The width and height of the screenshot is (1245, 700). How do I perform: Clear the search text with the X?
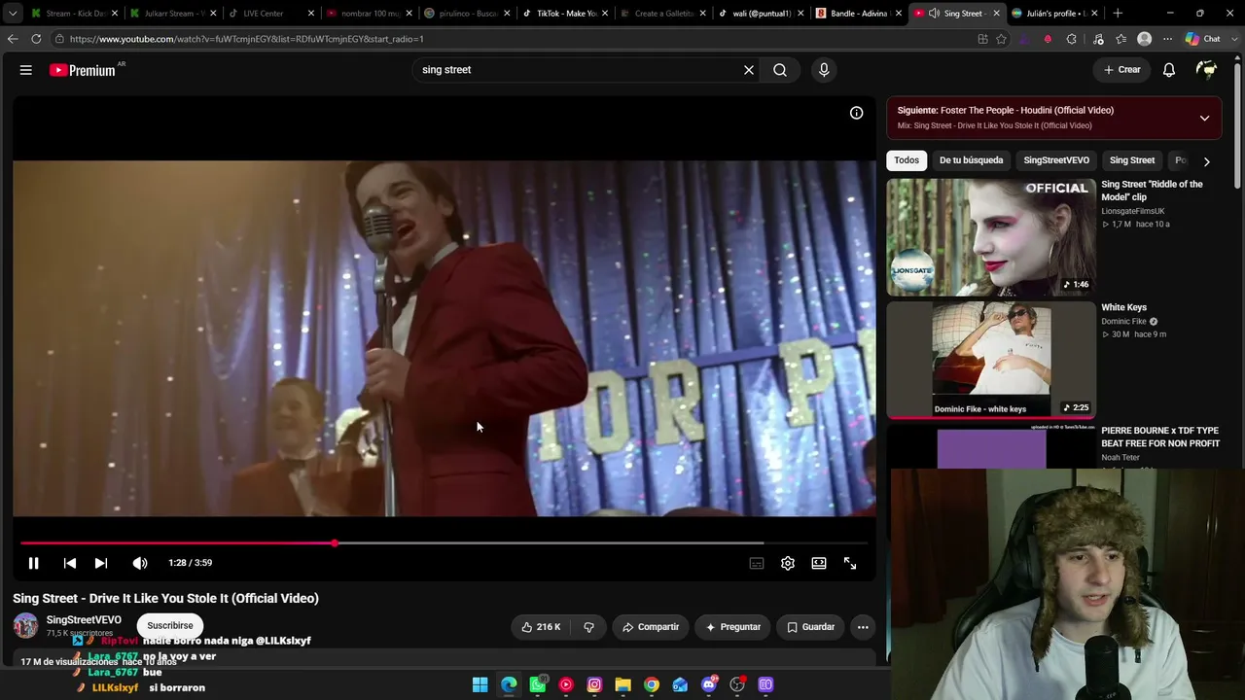[x=749, y=70]
